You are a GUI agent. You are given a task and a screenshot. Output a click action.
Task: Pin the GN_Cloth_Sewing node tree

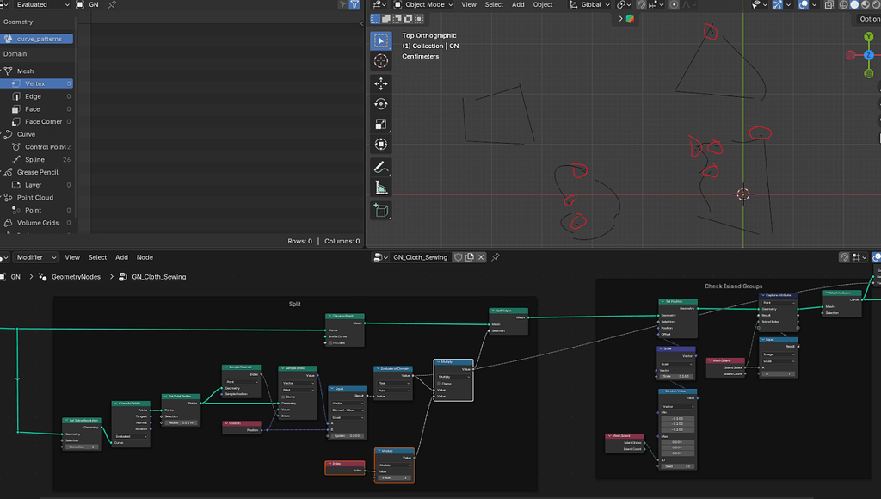point(496,257)
